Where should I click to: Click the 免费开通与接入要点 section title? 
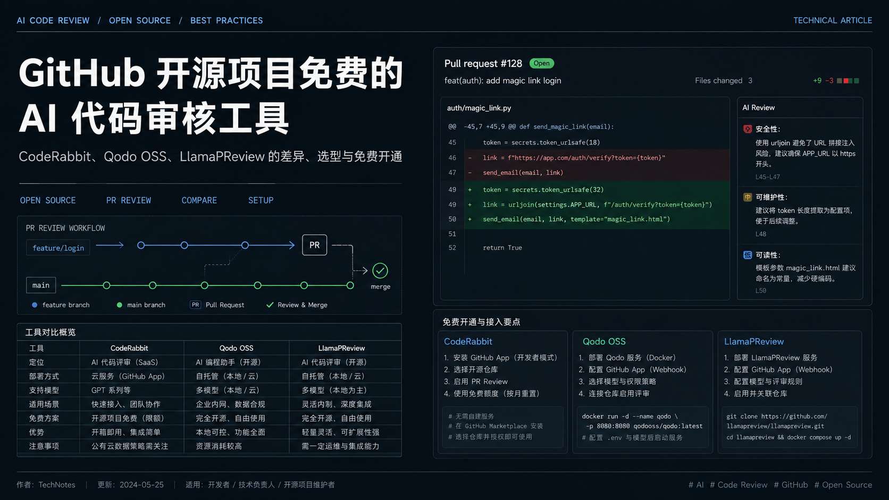coord(481,322)
